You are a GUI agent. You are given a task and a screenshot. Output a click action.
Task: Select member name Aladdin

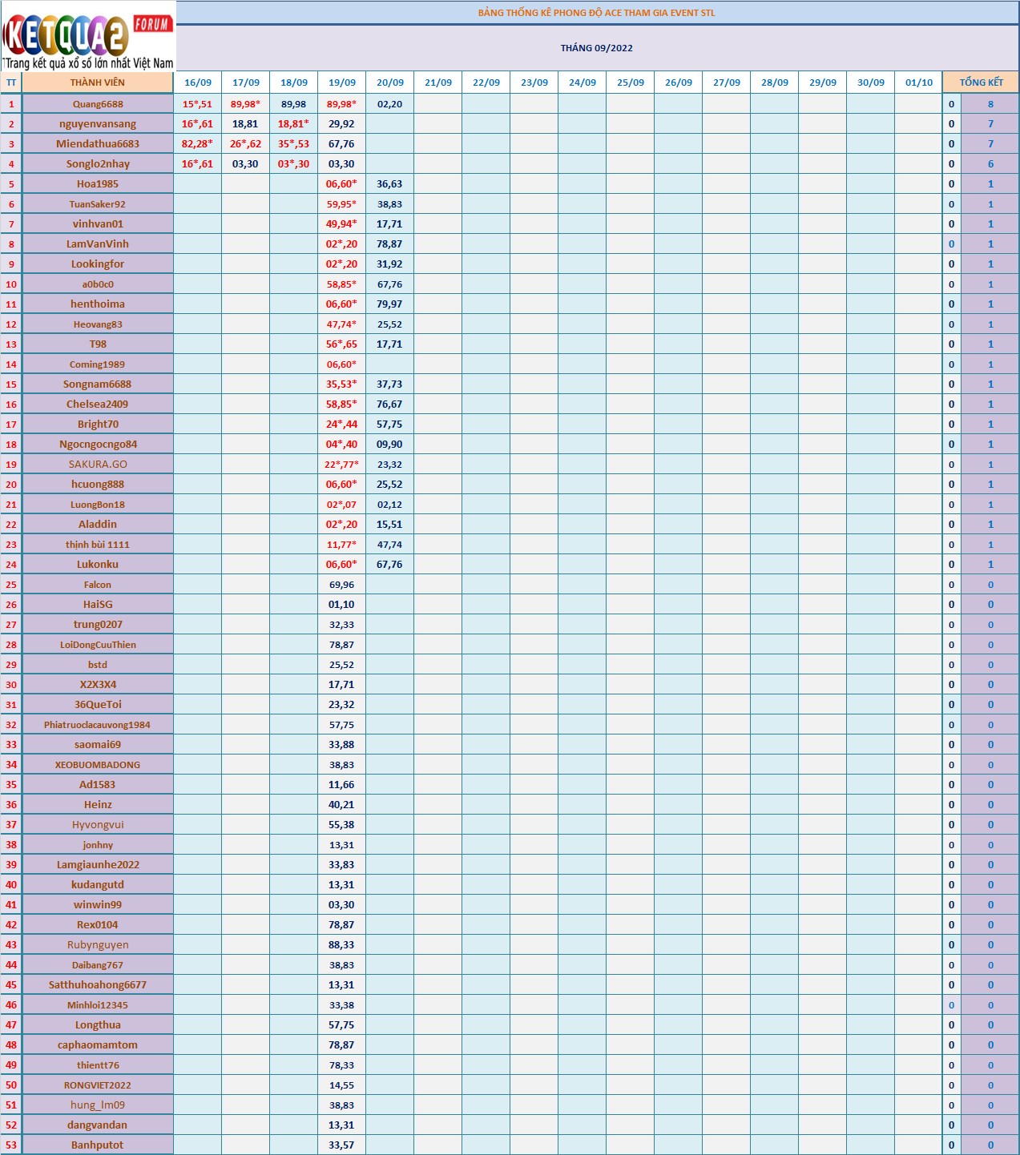pos(98,525)
